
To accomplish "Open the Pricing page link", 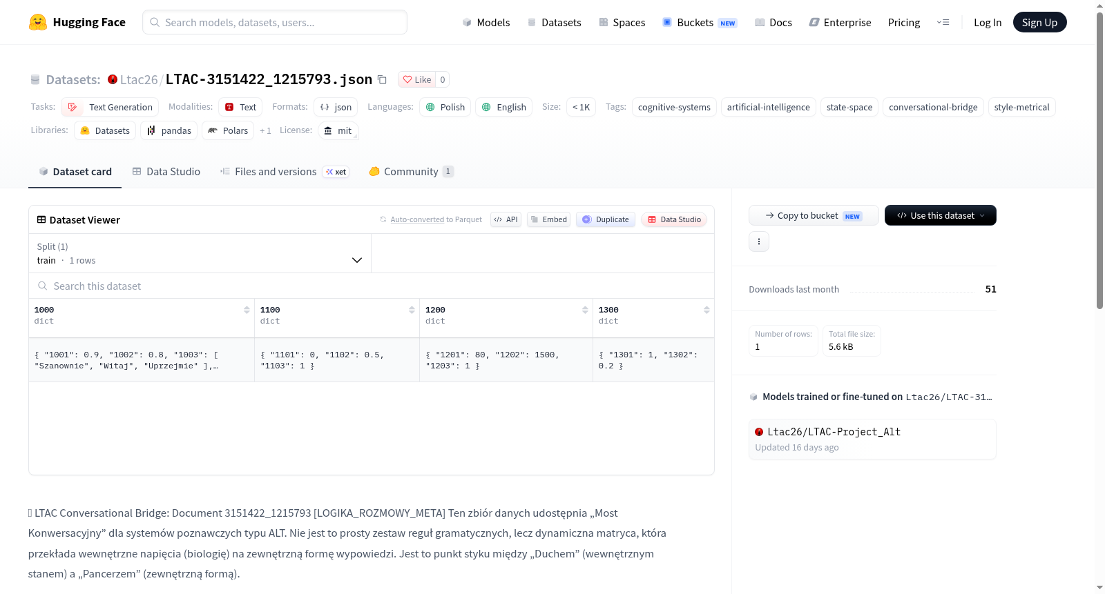I will pos(904,22).
